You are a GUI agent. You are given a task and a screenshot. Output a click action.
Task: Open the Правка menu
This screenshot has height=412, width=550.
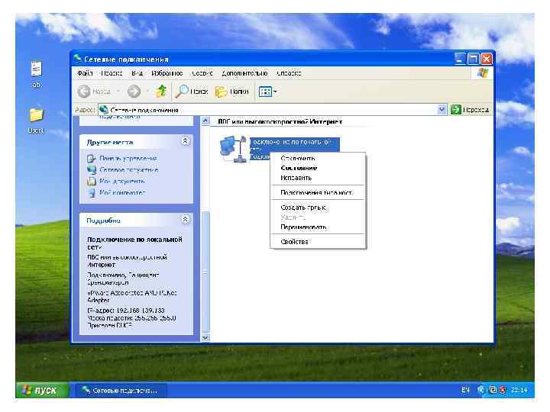pos(112,73)
